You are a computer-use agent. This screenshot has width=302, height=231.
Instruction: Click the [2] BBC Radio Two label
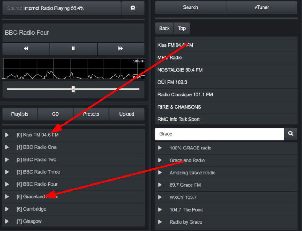coord(37,160)
